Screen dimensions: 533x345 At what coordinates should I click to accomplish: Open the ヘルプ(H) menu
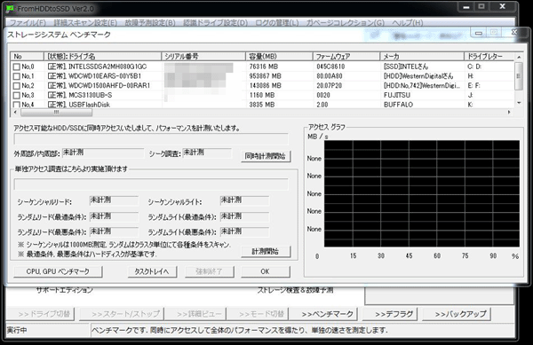pyautogui.click(x=407, y=23)
